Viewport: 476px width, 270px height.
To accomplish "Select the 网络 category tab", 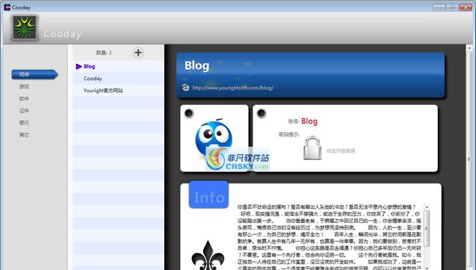I will click(34, 74).
